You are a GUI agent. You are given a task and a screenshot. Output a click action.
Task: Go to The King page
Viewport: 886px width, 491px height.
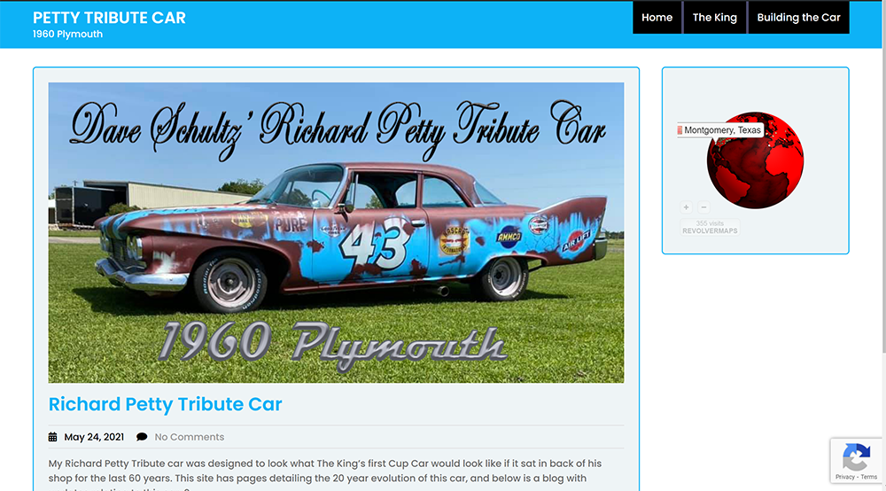tap(715, 18)
